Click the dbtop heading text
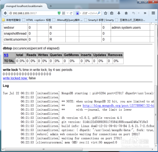This screenshot has width=158, height=152. (7, 48)
